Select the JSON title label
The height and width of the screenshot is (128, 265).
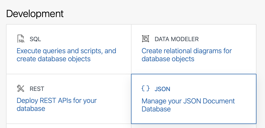point(162,89)
